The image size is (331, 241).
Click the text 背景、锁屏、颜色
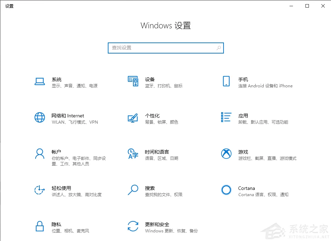pyautogui.click(x=162, y=122)
